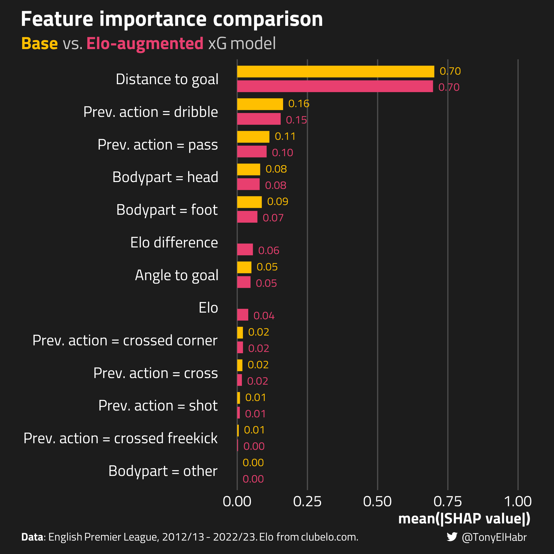Click the 'Prev. action = crossed freekick' label
The width and height of the screenshot is (554, 554).
coord(121,438)
